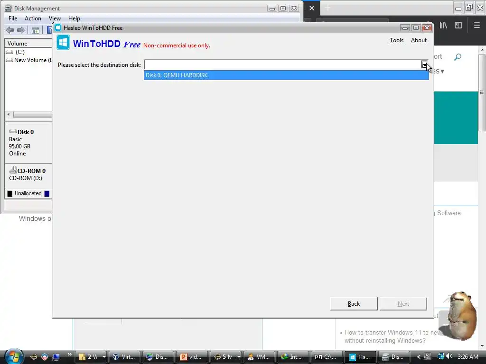Click the show desktop quick launch icon
Viewport: 486px width, 364px height.
[56, 357]
